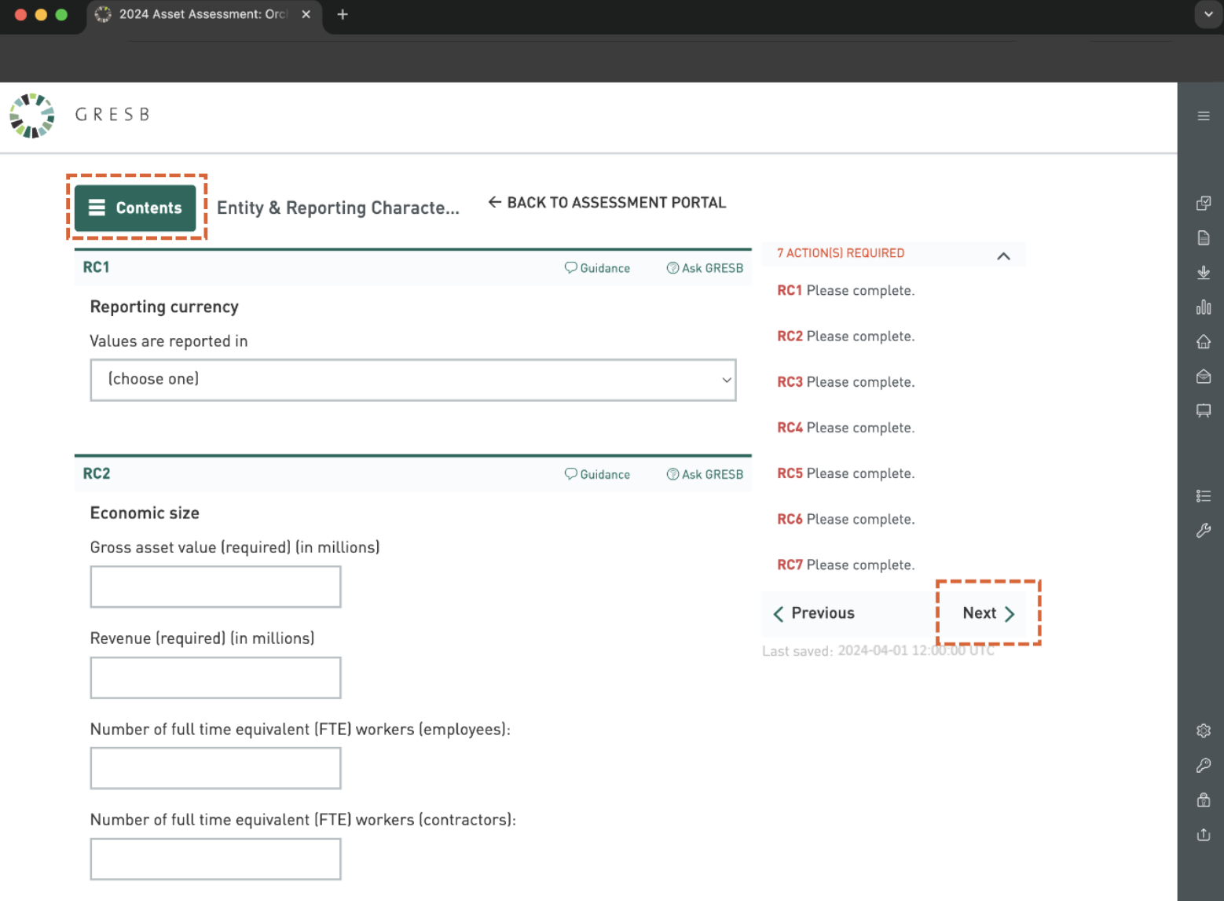Click the bar chart icon in sidebar
Viewport: 1224px width, 901px height.
point(1203,307)
